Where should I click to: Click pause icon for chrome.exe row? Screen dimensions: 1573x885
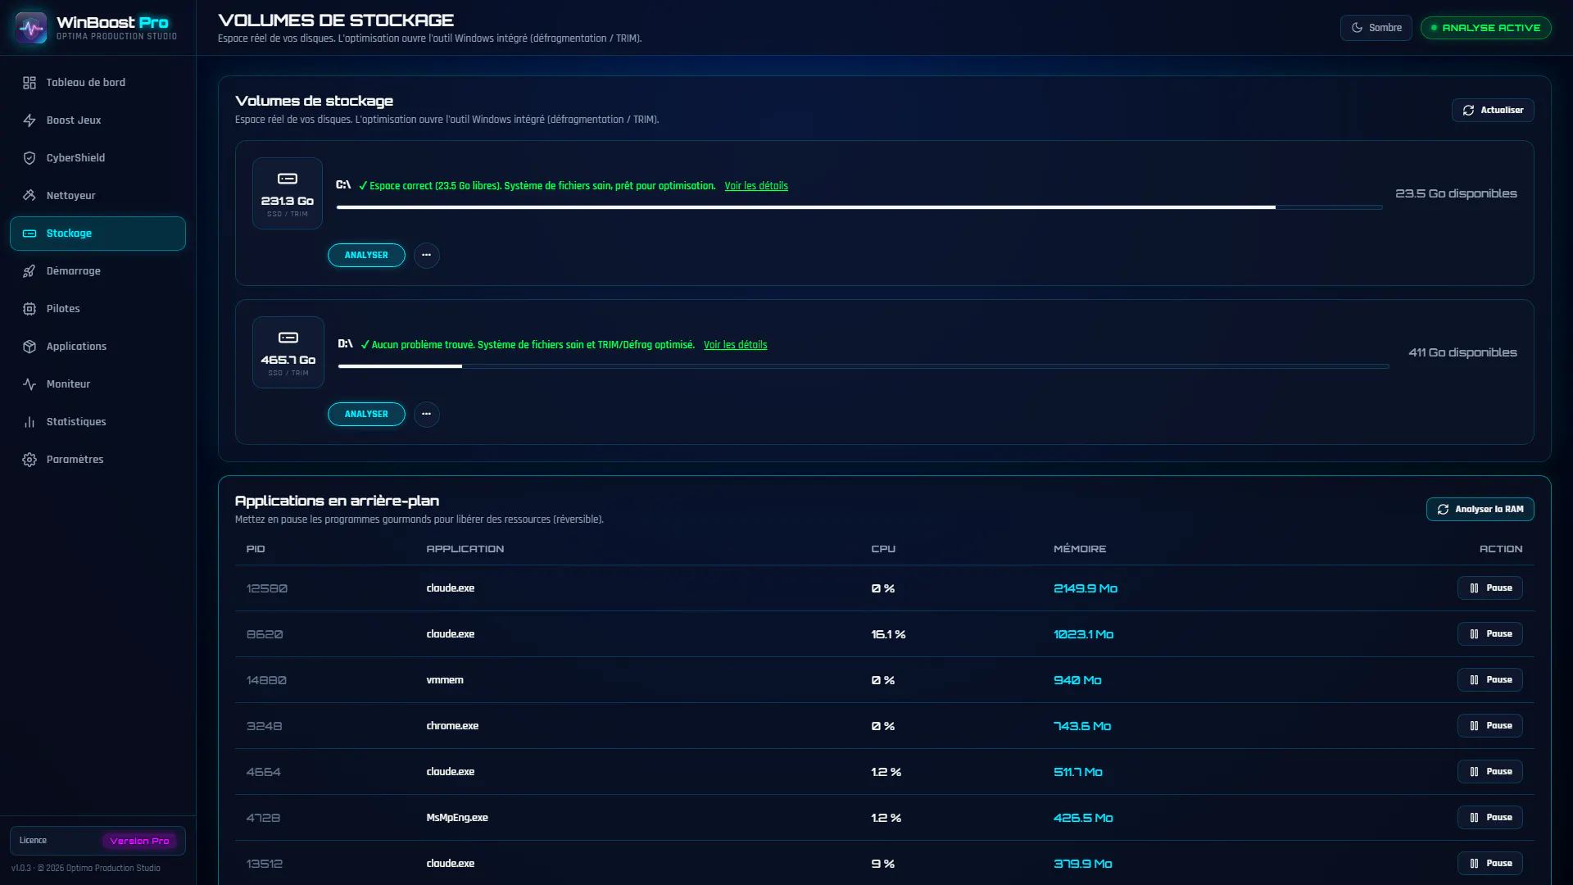tap(1474, 726)
